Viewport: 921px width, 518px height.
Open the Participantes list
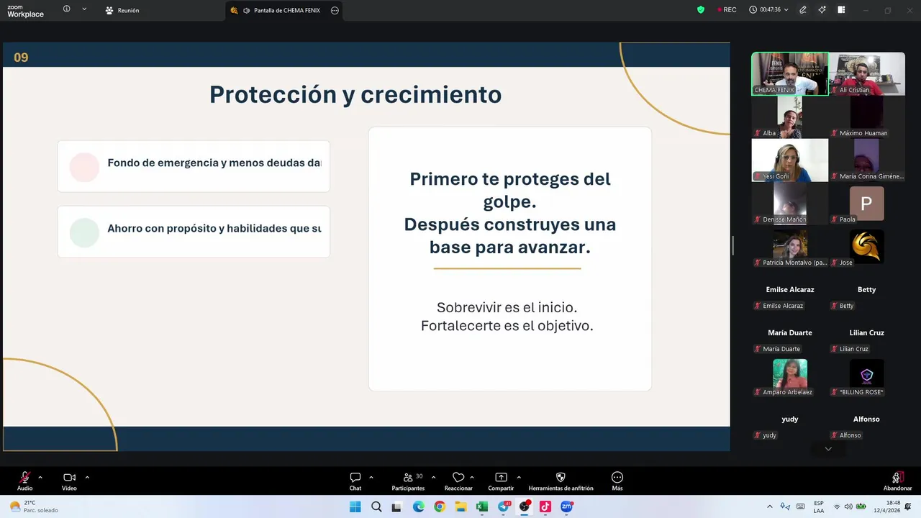click(409, 481)
